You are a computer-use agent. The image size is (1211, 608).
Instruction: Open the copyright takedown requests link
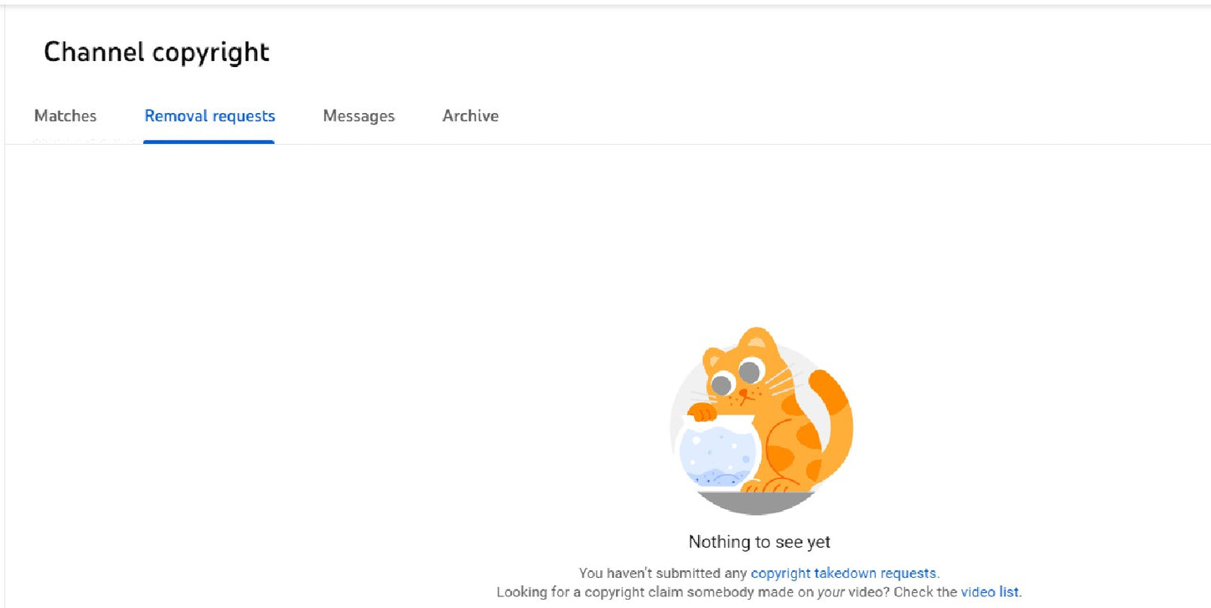(x=842, y=573)
